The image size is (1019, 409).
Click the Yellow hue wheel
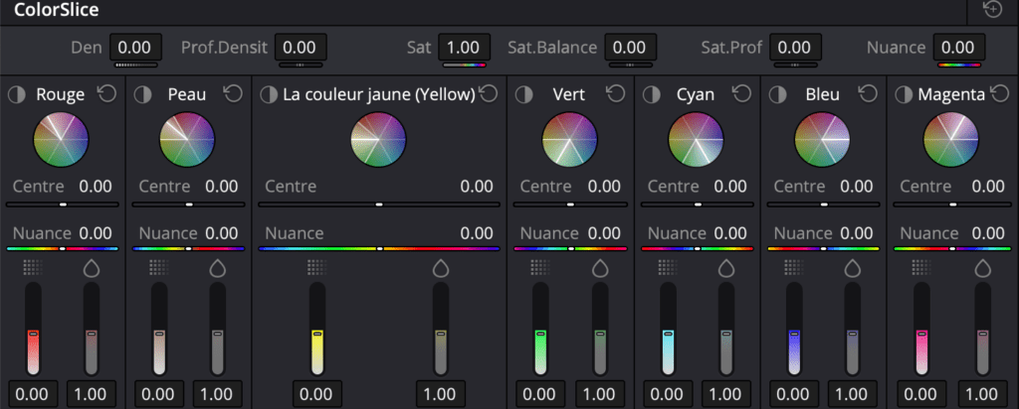[378, 139]
